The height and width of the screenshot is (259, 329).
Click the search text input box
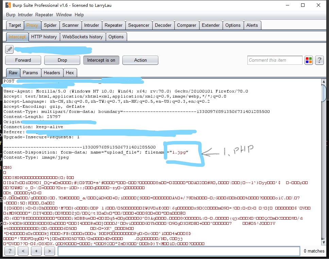(178, 251)
